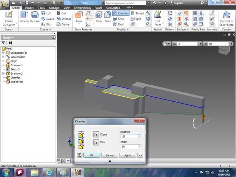
Task: Expand the Origin folder node
Action: click(x=3, y=61)
